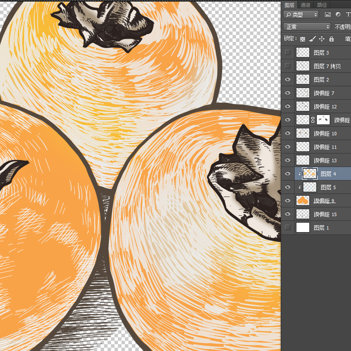Select layer name 鍥惧眰 12
This screenshot has width=351, height=351.
pos(325,106)
